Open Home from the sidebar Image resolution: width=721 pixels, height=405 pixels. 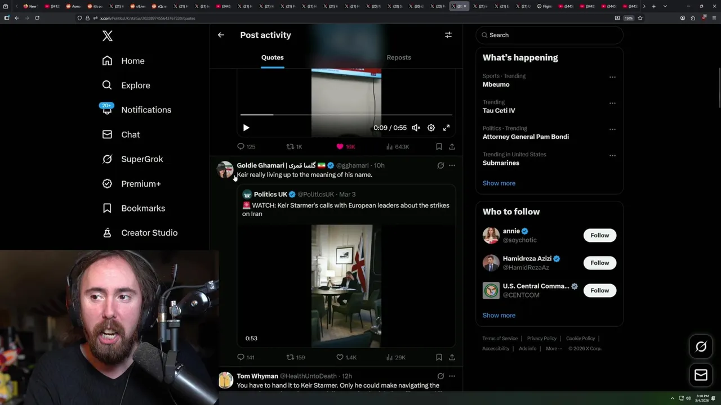tap(123, 61)
